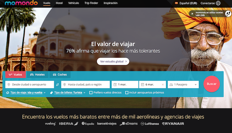Screen dimensions: 232x133
Task: Click Conectarse link
Action: pyautogui.click(x=208, y=3)
